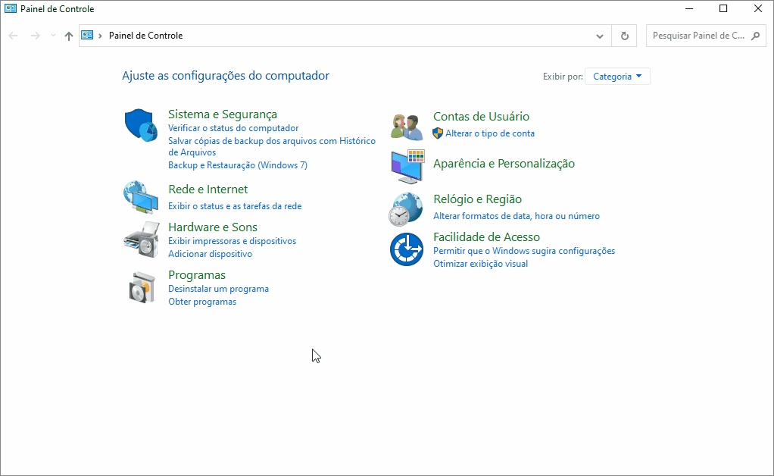The width and height of the screenshot is (774, 476).
Task: Click Obter programas link
Action: coord(202,302)
